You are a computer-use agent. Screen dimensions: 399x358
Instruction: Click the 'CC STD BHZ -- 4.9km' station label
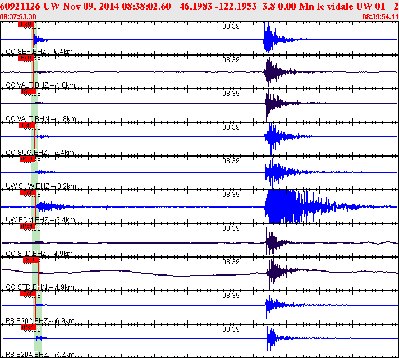39,254
